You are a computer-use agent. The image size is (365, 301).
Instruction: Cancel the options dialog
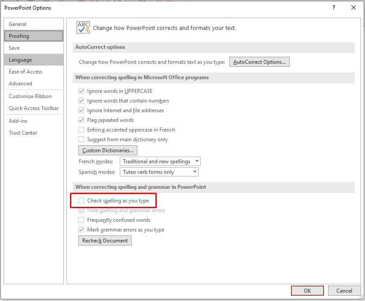(344, 291)
